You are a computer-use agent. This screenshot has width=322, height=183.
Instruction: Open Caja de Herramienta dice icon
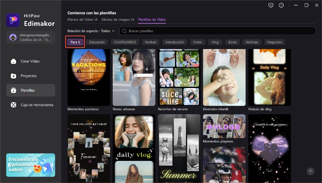click(x=13, y=105)
